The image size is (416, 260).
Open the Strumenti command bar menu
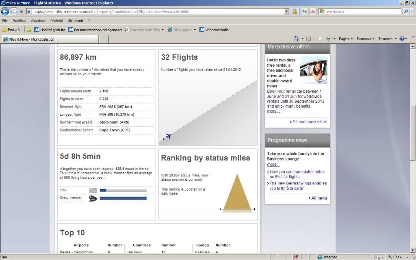coord(387,39)
